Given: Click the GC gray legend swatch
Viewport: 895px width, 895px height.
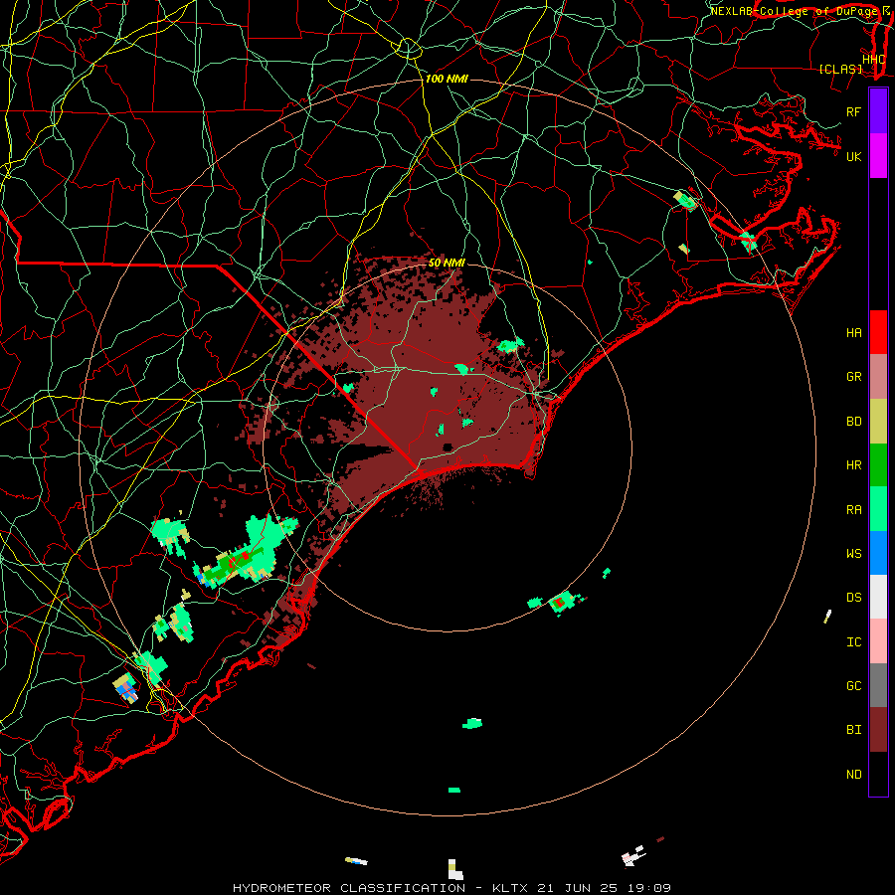Looking at the screenshot, I should (878, 685).
